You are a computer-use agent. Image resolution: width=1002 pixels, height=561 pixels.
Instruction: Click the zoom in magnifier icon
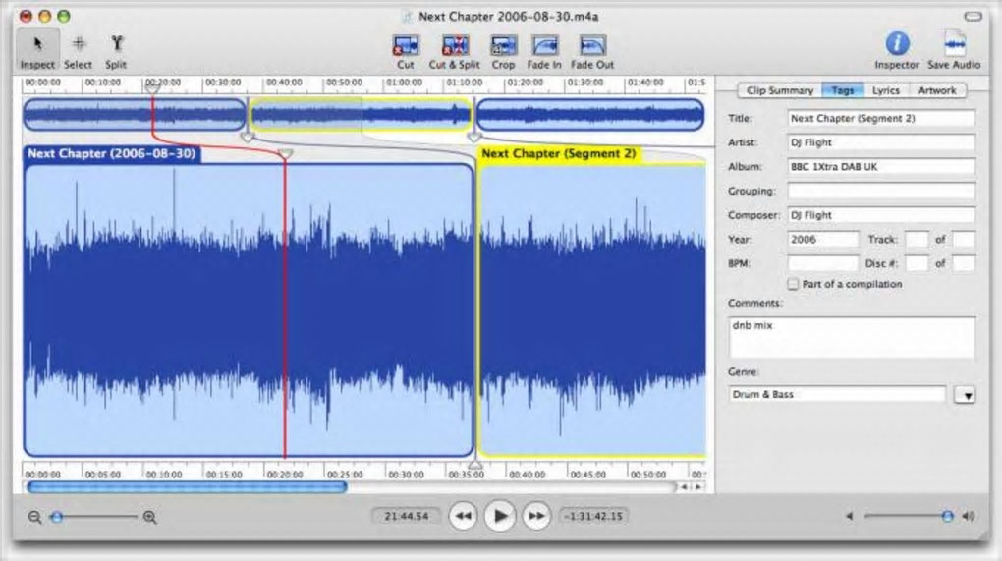(150, 517)
